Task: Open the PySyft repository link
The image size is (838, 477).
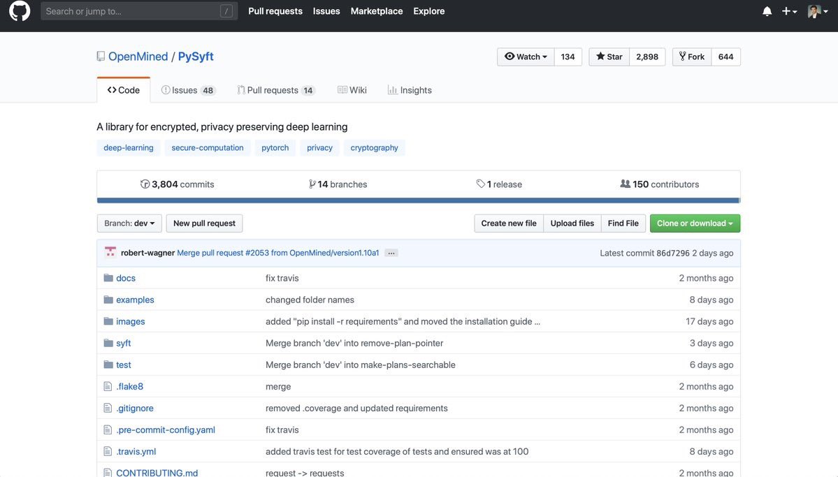Action: click(x=196, y=57)
